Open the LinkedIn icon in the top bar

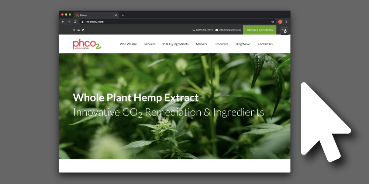tap(79, 30)
